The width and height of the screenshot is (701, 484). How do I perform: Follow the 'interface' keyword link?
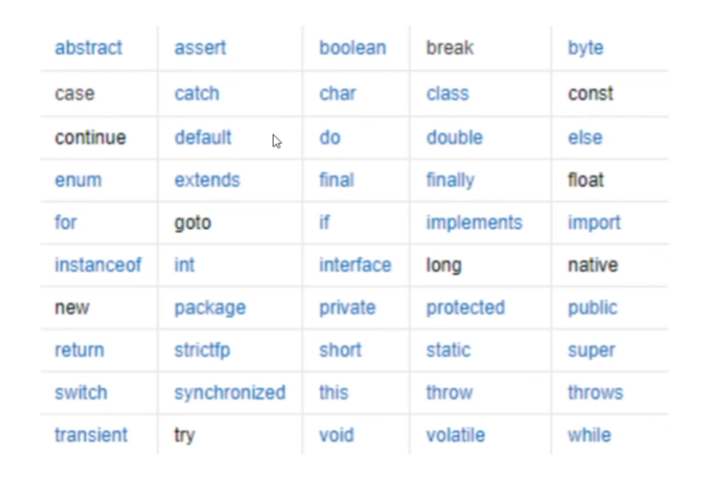(x=355, y=265)
